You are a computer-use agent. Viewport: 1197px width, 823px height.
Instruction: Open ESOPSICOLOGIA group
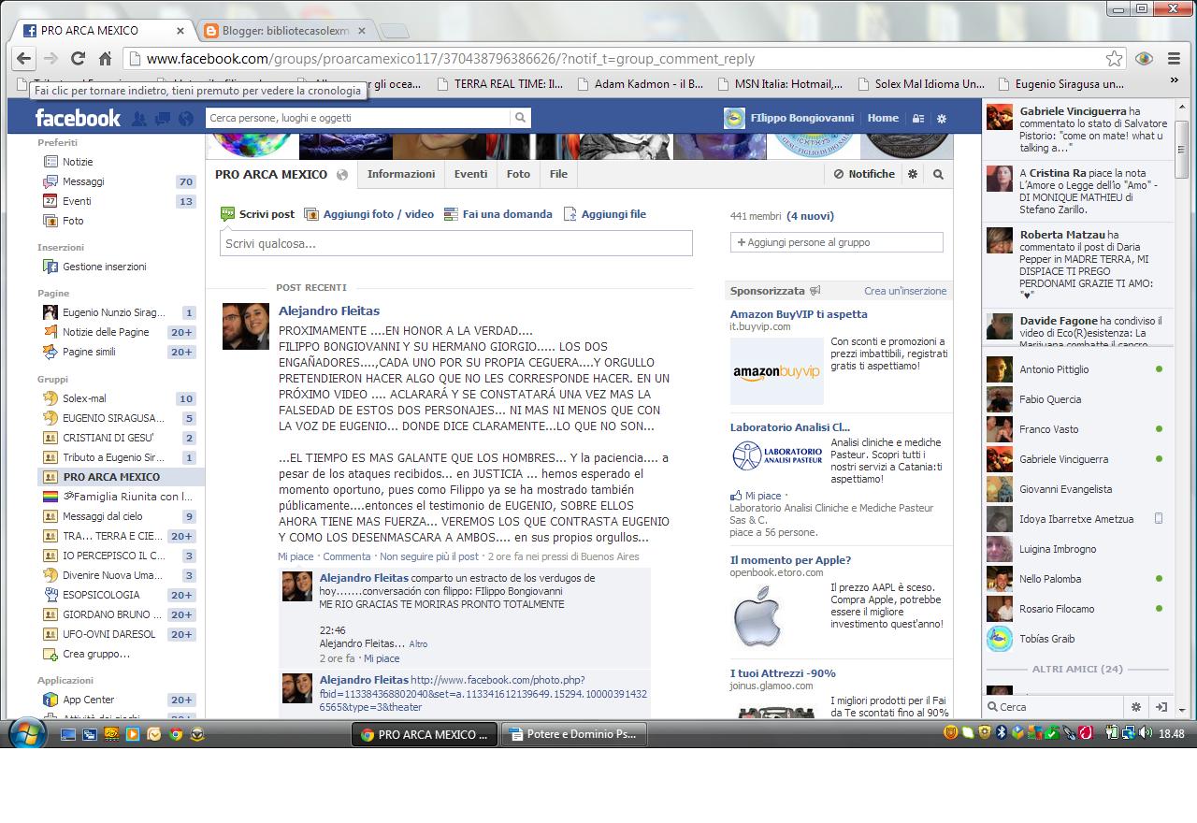pos(101,595)
